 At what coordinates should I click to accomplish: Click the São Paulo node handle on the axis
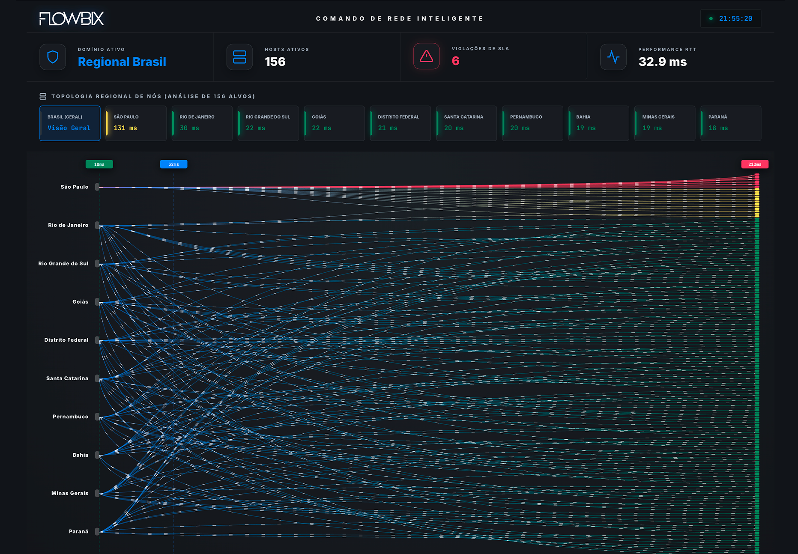click(98, 187)
